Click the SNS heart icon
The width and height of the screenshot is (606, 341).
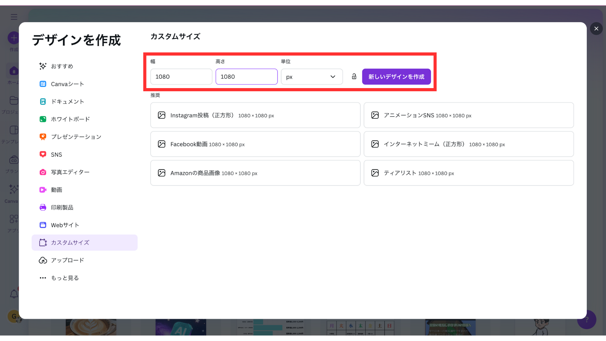point(43,154)
